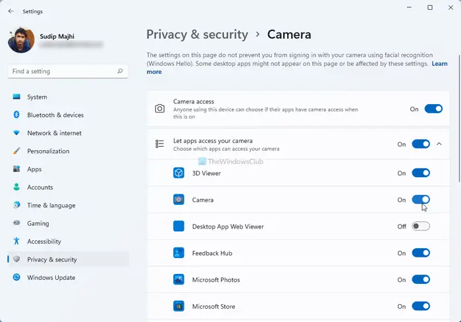The image size is (461, 322).
Task: Open Time & language
Action: coord(68,205)
